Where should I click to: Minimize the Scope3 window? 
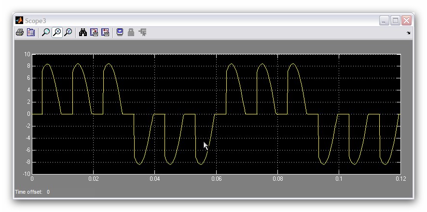(384, 21)
